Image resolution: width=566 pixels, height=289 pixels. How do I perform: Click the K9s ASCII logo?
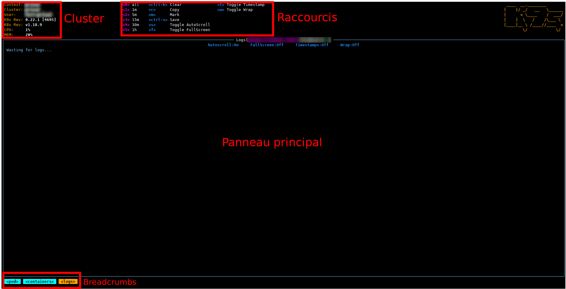click(533, 18)
